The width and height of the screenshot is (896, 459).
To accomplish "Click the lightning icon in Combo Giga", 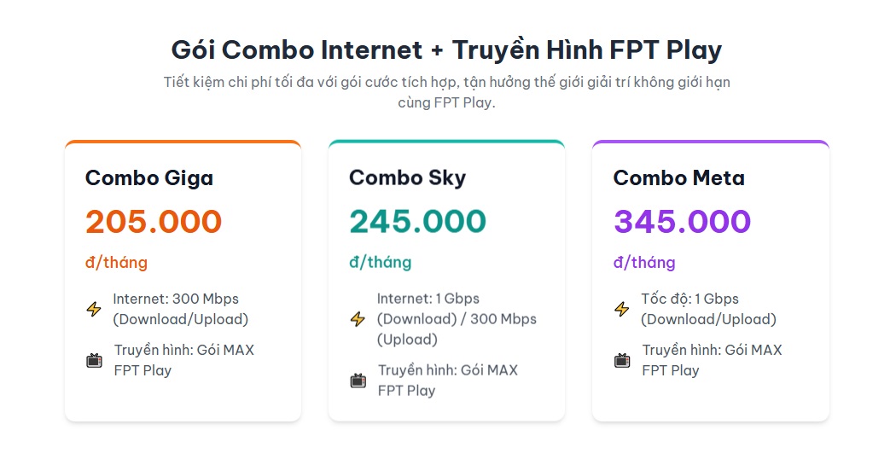I will [x=94, y=309].
